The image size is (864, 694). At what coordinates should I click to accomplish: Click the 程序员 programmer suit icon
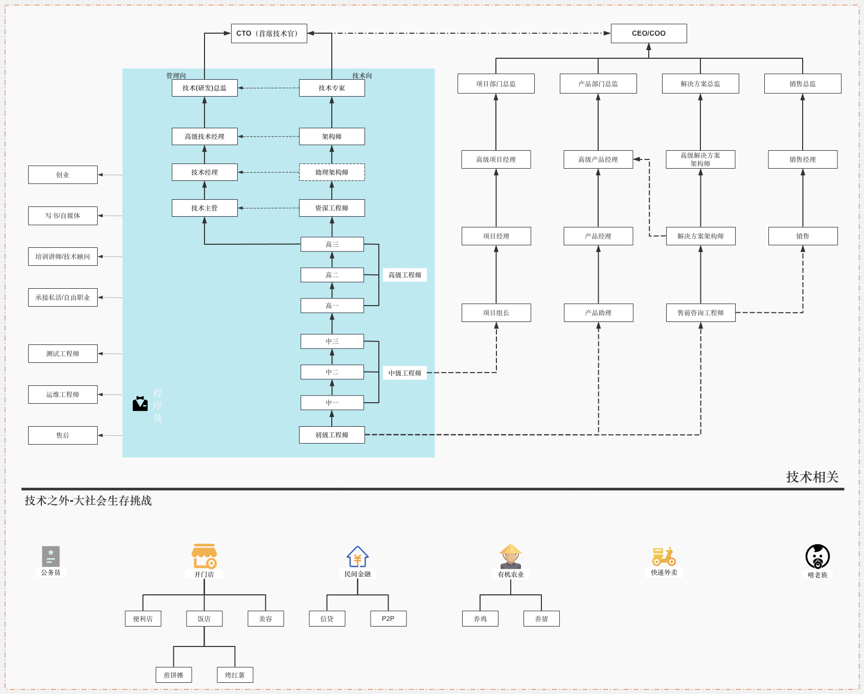(140, 404)
